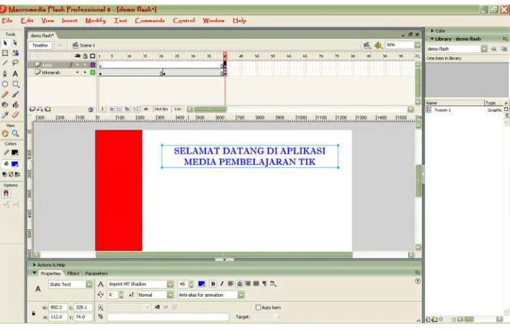
Task: Click the Timeline toggle button
Action: pyautogui.click(x=40, y=45)
